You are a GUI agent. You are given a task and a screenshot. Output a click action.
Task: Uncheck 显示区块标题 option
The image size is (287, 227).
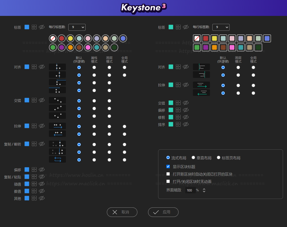(168, 167)
